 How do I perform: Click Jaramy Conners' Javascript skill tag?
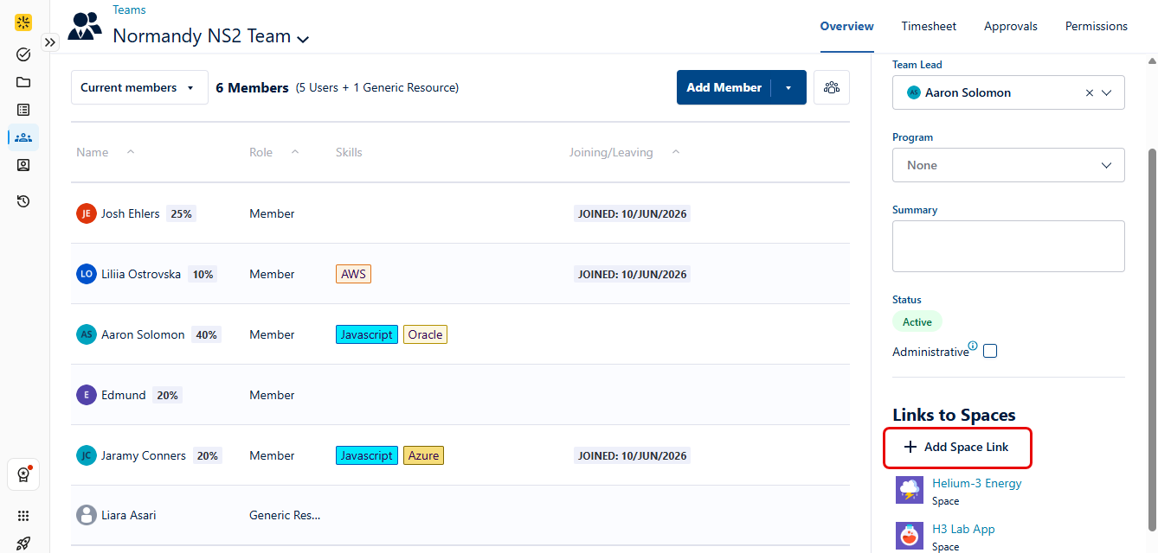tap(366, 455)
